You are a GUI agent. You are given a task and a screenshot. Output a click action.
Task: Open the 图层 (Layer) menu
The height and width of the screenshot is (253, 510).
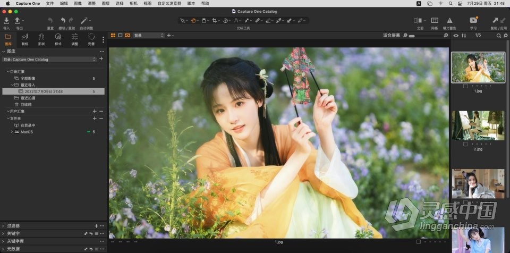tap(105, 3)
